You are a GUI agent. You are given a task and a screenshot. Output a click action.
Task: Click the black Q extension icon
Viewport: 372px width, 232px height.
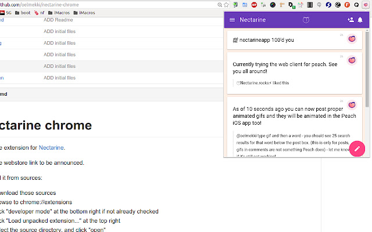coord(356,5)
